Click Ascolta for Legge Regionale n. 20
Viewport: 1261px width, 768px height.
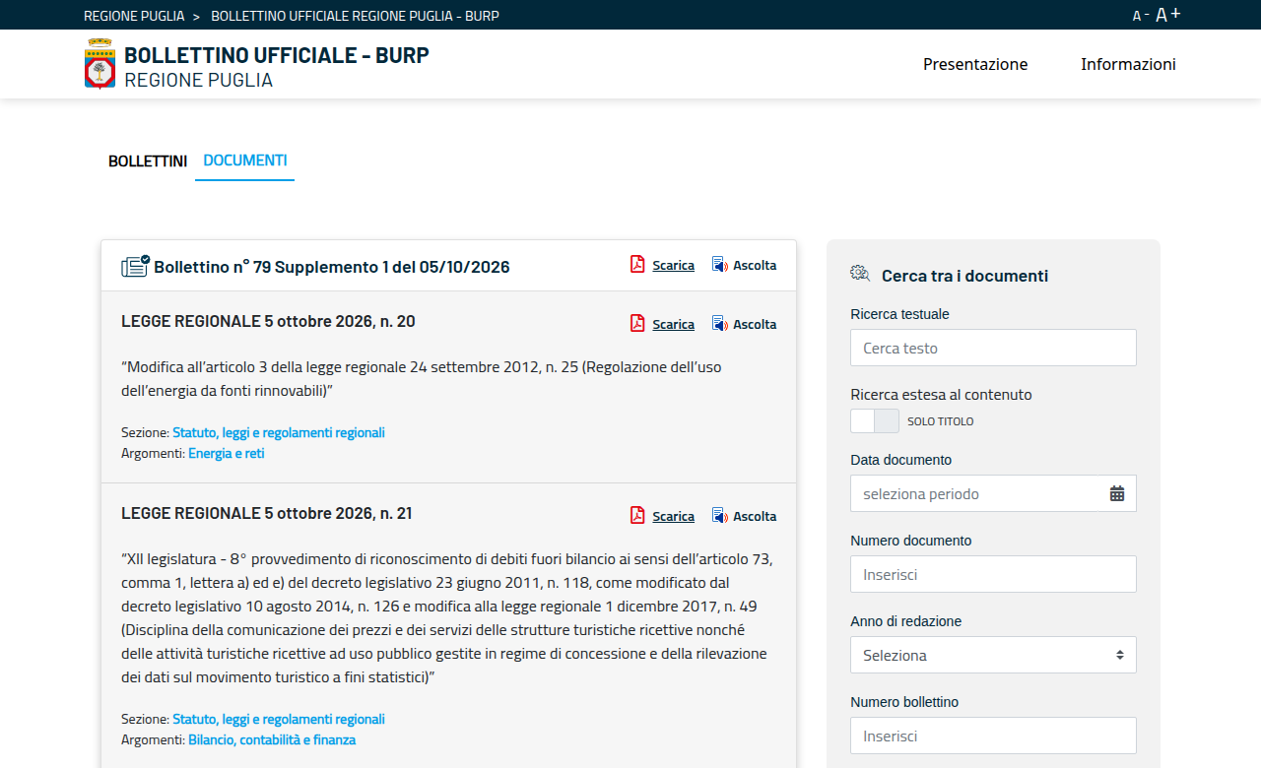click(x=755, y=324)
